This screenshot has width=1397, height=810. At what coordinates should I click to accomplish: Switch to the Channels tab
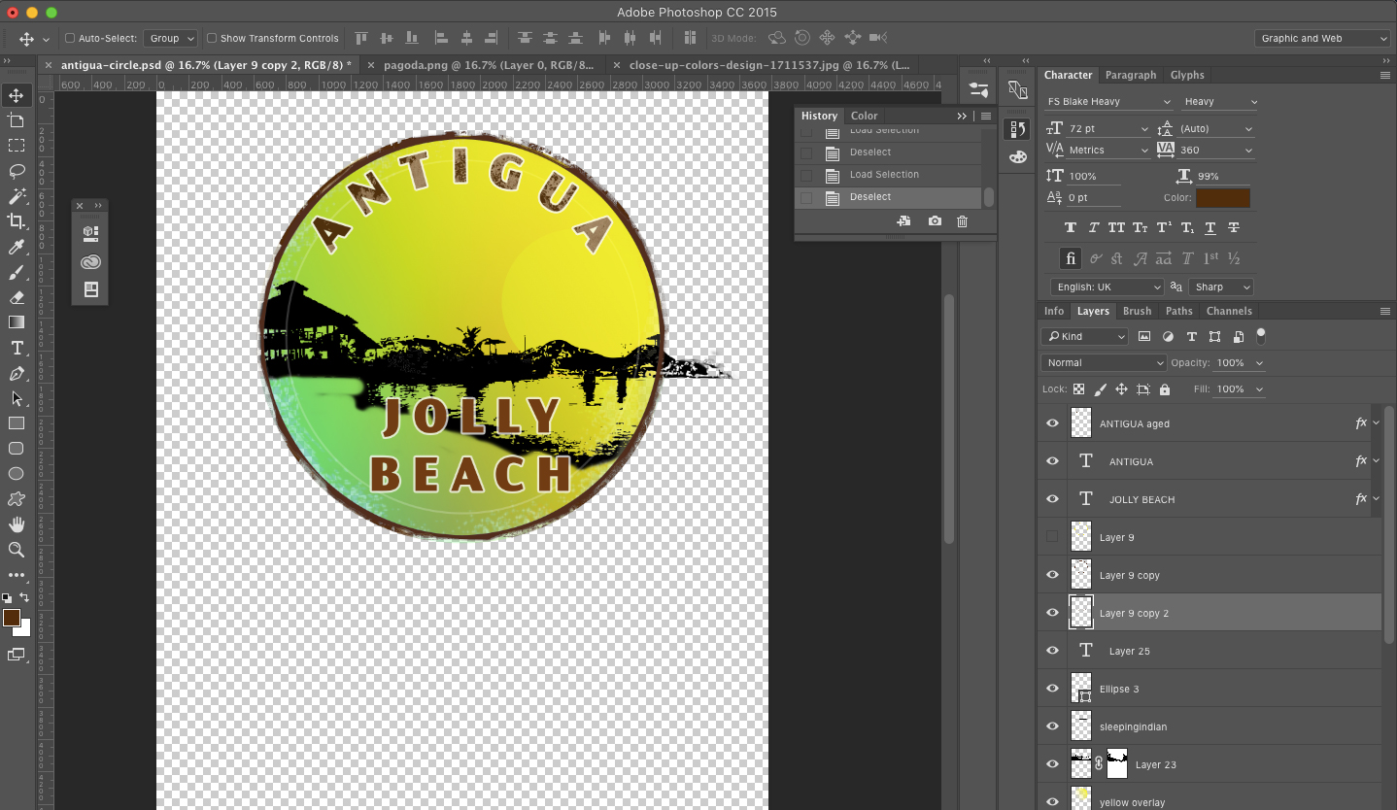point(1229,311)
